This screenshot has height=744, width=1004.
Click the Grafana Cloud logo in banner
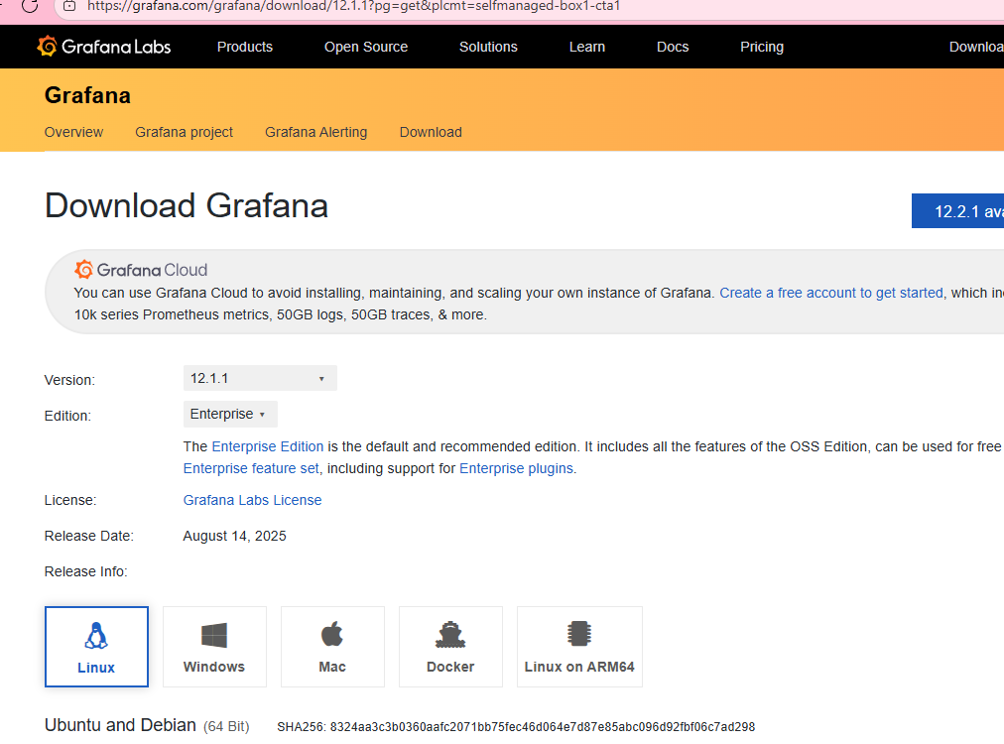pos(141,270)
